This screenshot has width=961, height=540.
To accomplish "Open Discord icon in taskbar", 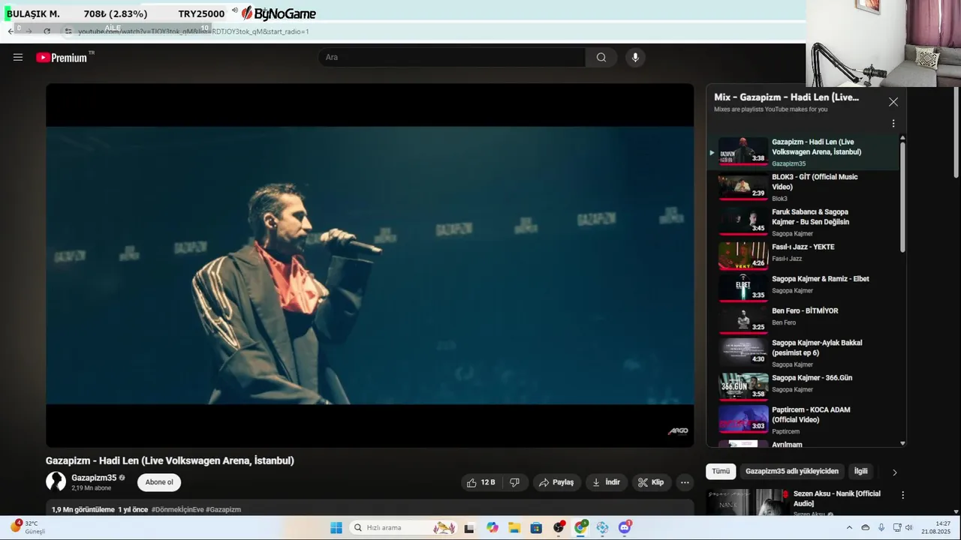I will [x=625, y=528].
